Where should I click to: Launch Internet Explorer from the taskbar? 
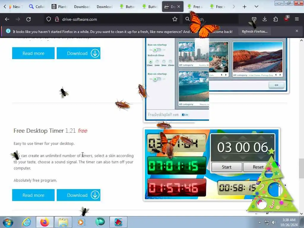pos(26,222)
